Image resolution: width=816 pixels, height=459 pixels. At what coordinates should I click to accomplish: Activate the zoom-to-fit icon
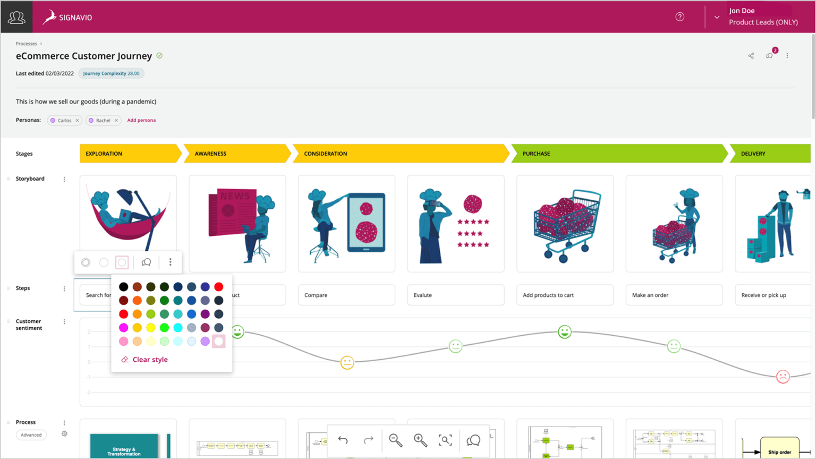[x=446, y=440]
